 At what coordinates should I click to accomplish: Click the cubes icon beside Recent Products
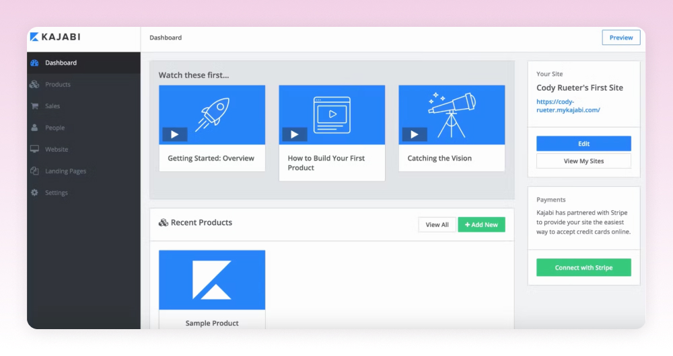(x=163, y=223)
